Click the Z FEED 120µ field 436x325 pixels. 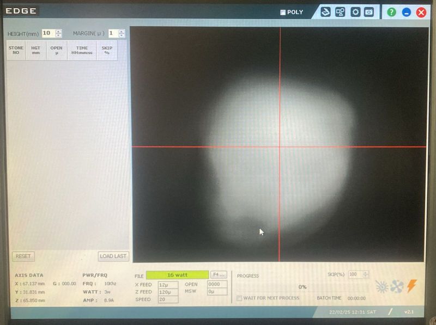pyautogui.click(x=168, y=292)
